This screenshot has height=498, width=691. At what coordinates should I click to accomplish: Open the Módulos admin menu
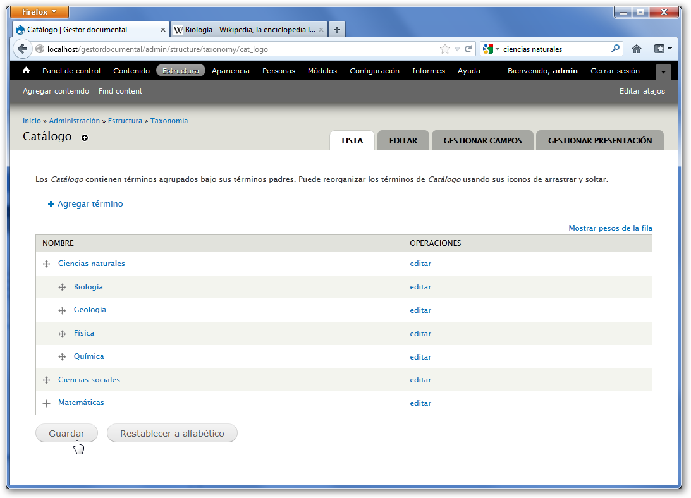click(x=322, y=71)
